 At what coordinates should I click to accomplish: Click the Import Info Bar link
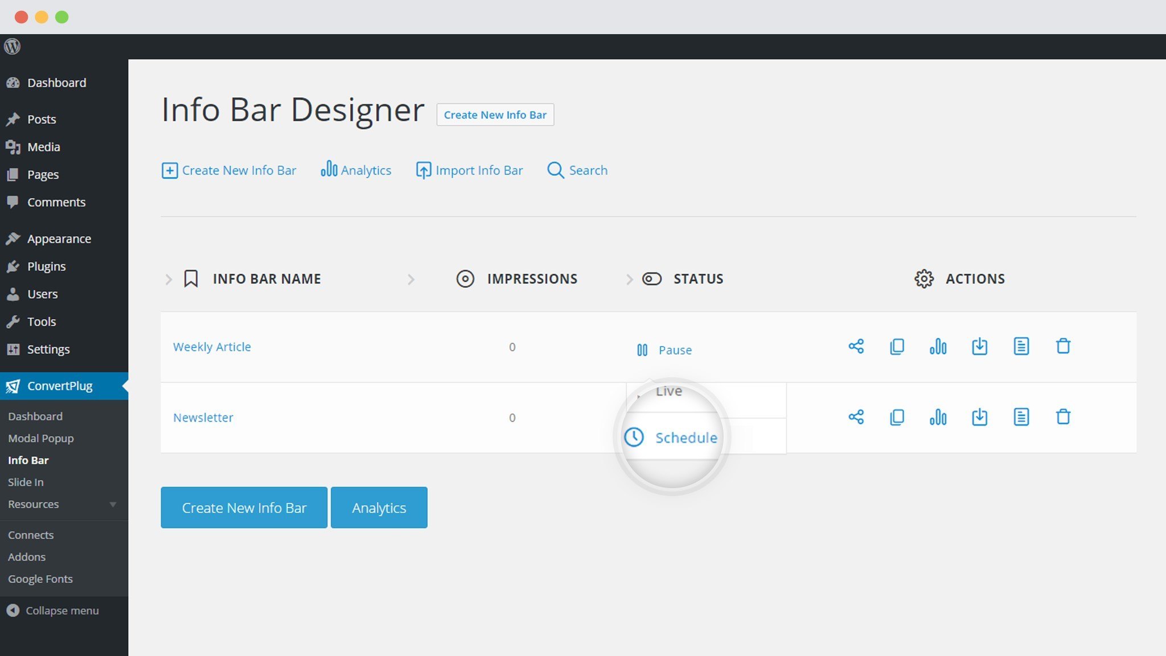click(x=479, y=171)
